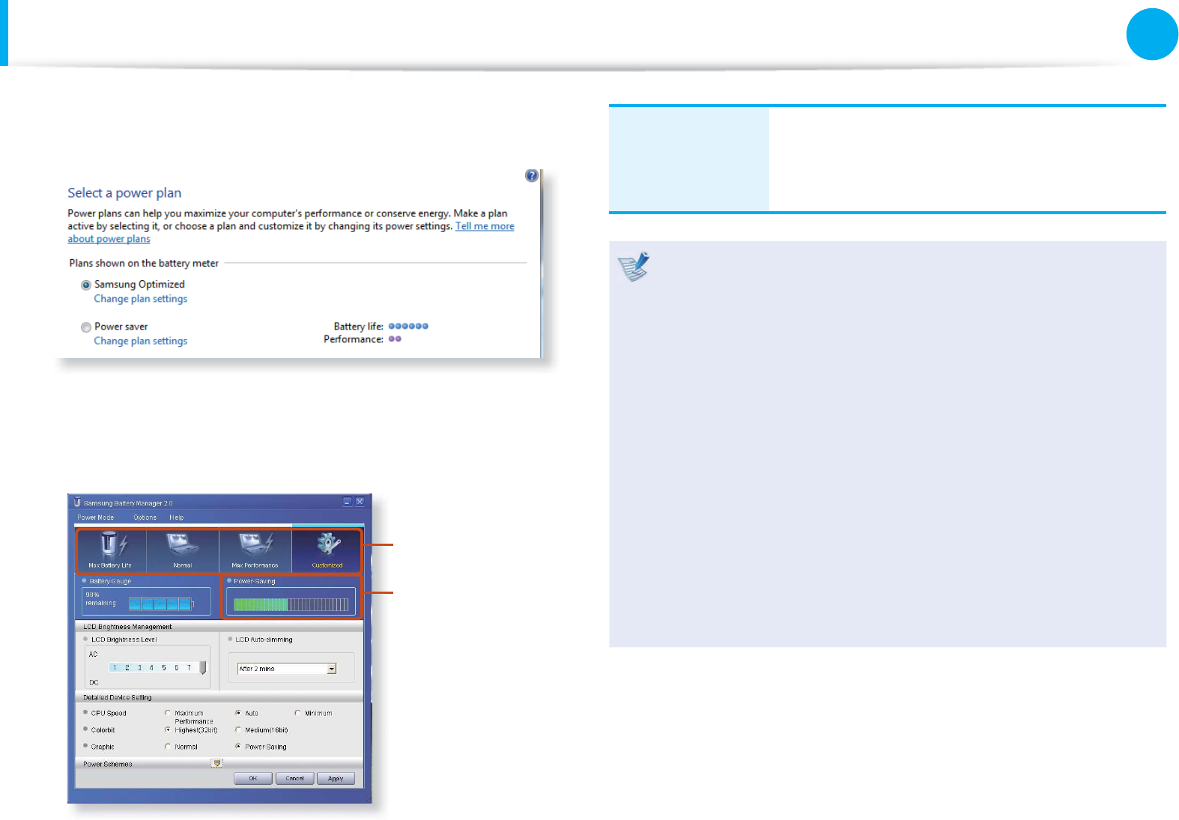
Task: Click the 'Detailed Device Setting' section header
Action: (118, 697)
